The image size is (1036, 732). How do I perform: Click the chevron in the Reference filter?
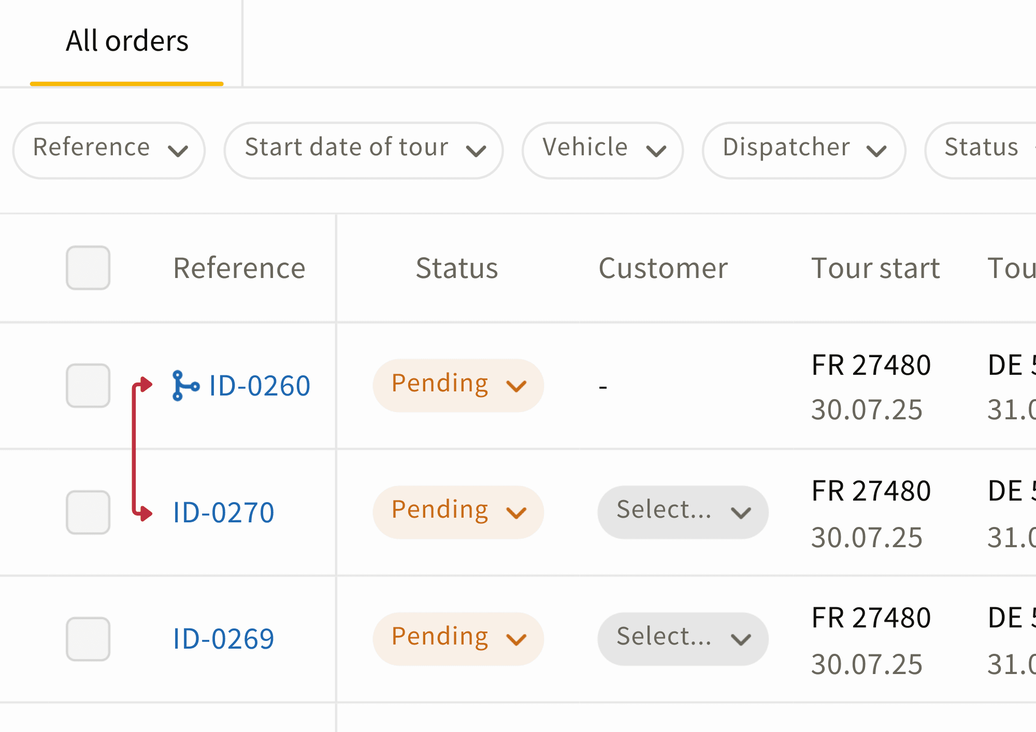(178, 151)
